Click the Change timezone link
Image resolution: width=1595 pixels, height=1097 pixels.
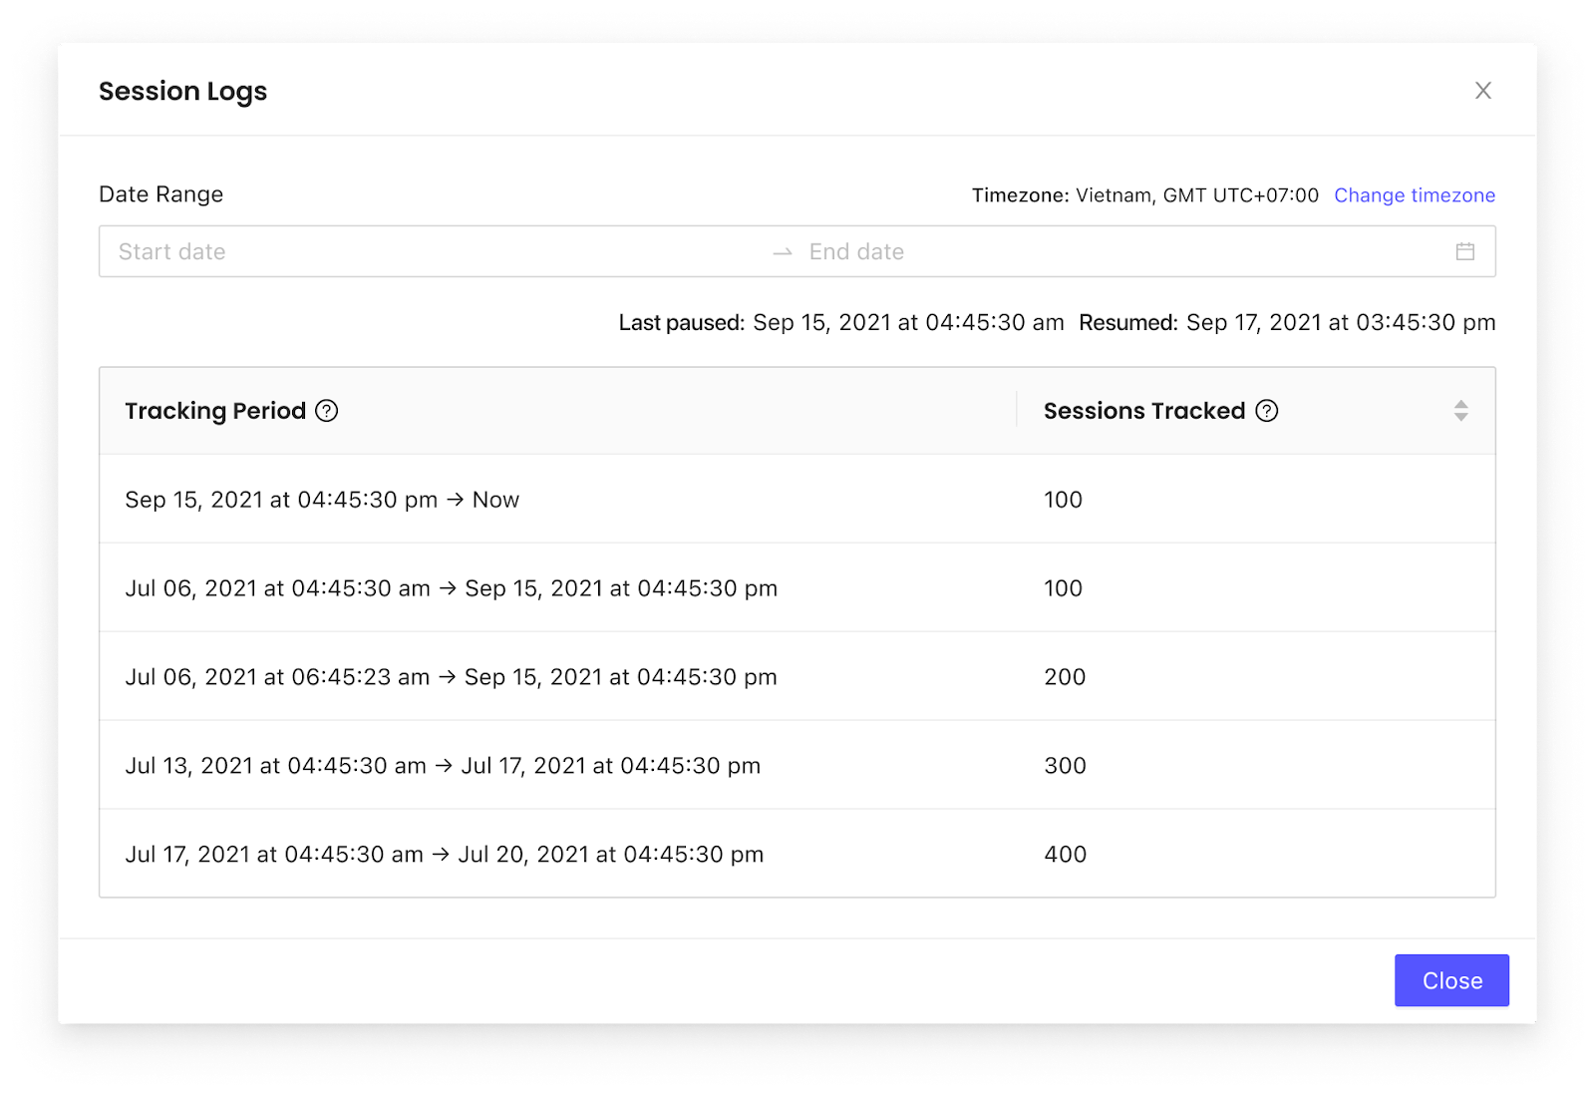[1415, 195]
